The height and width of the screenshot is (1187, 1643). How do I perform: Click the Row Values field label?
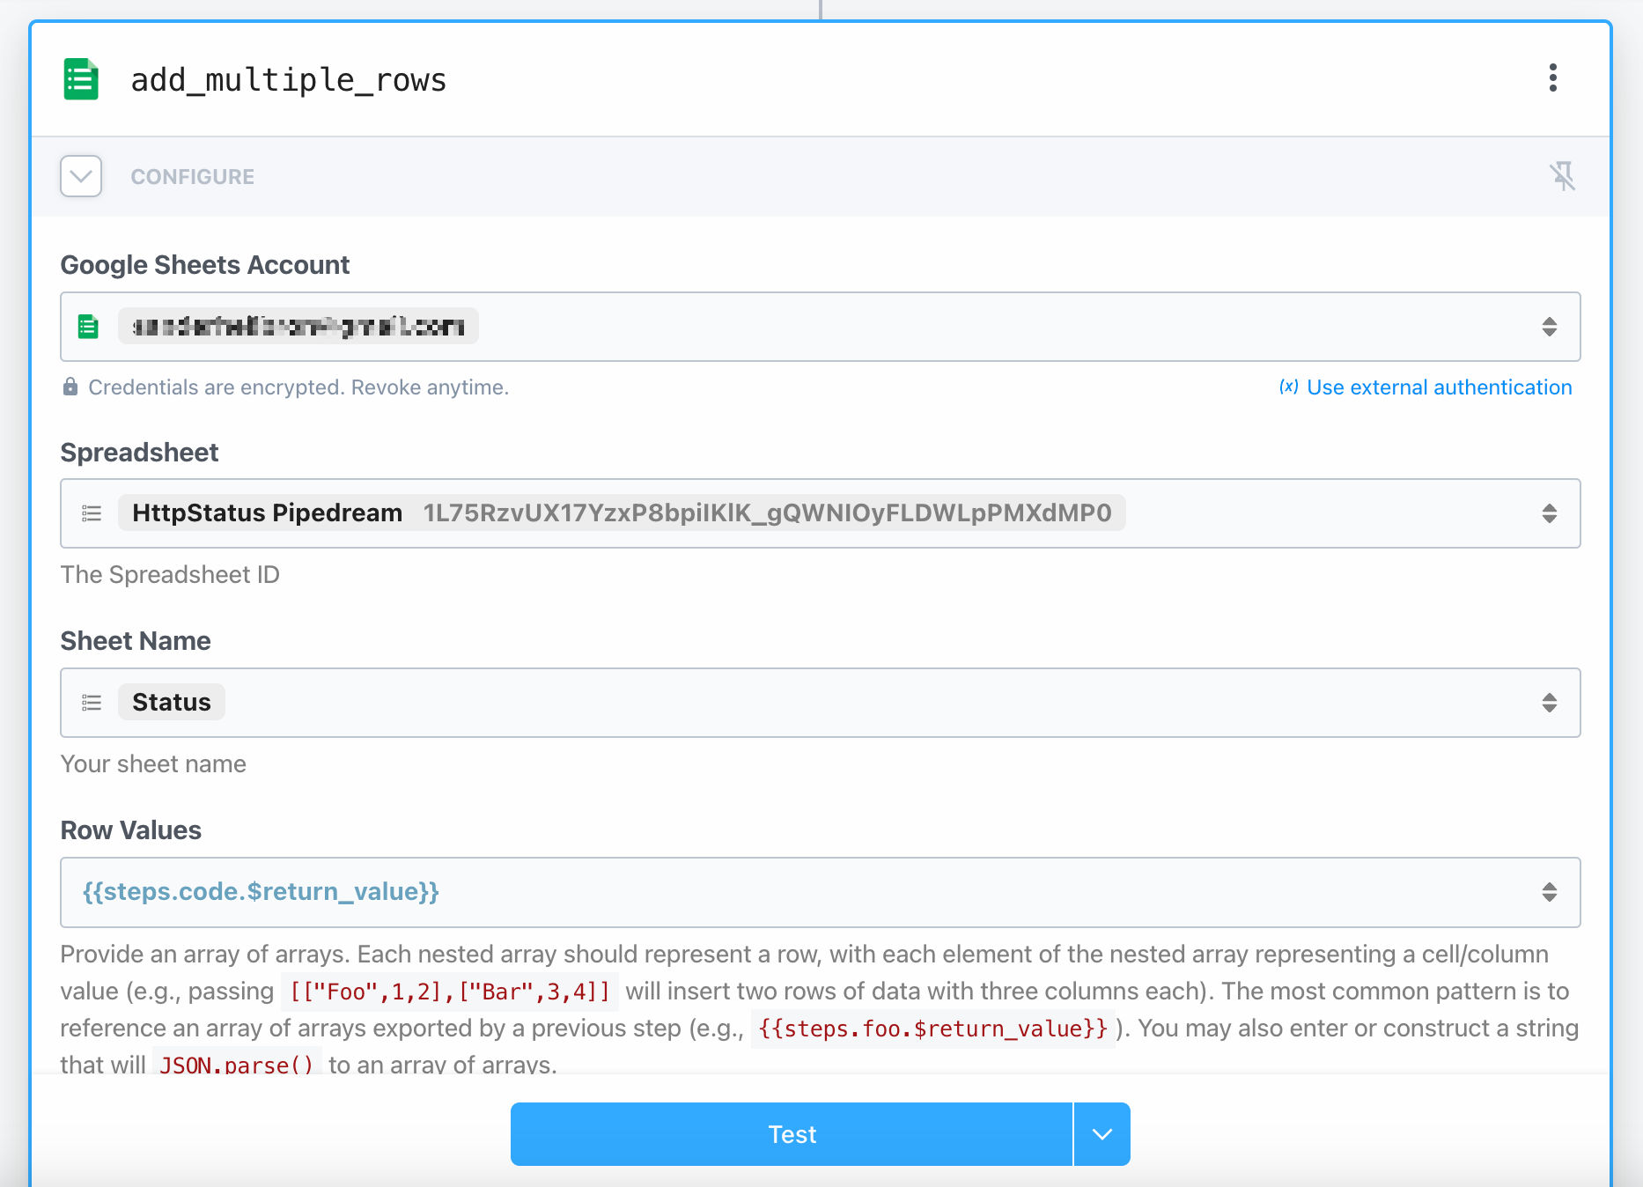pos(131,830)
